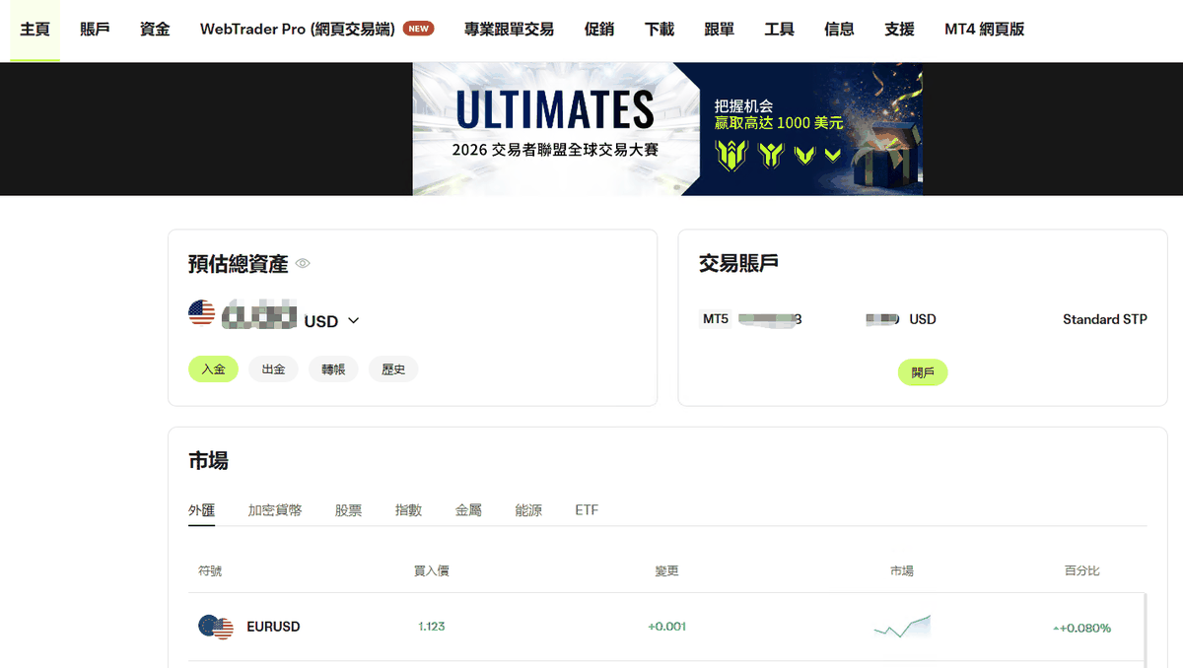Open the 主頁 home menu item
The image size is (1183, 668).
[x=35, y=30]
